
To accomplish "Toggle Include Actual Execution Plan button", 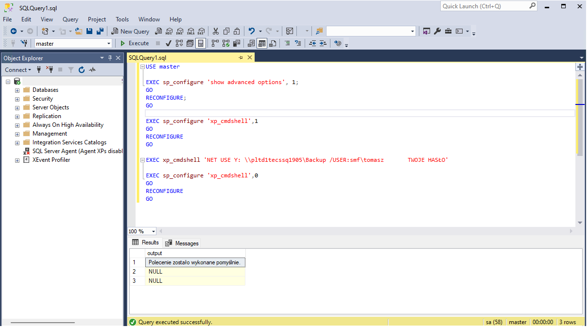I will 215,43.
